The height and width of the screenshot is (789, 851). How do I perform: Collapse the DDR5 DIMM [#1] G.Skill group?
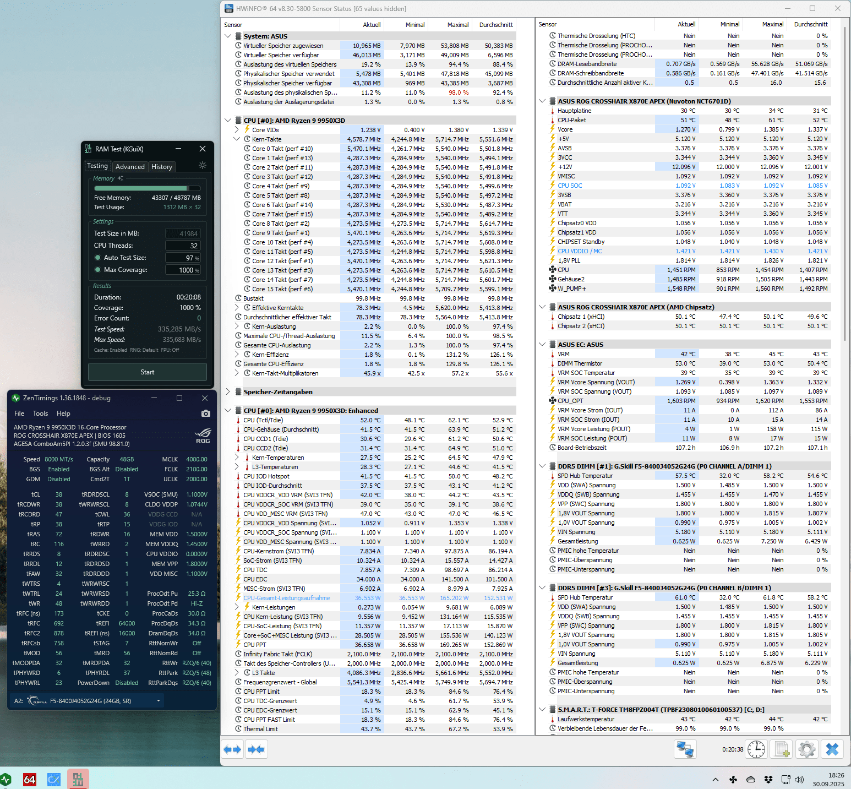point(542,466)
